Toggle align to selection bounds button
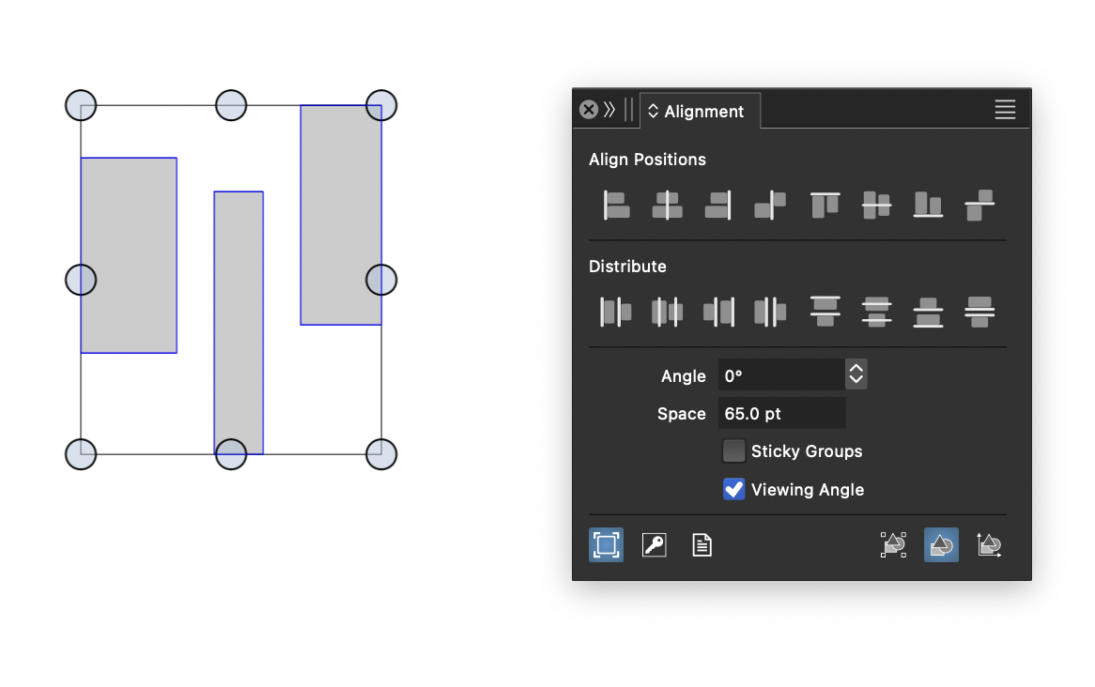This screenshot has height=687, width=1095. [x=606, y=544]
